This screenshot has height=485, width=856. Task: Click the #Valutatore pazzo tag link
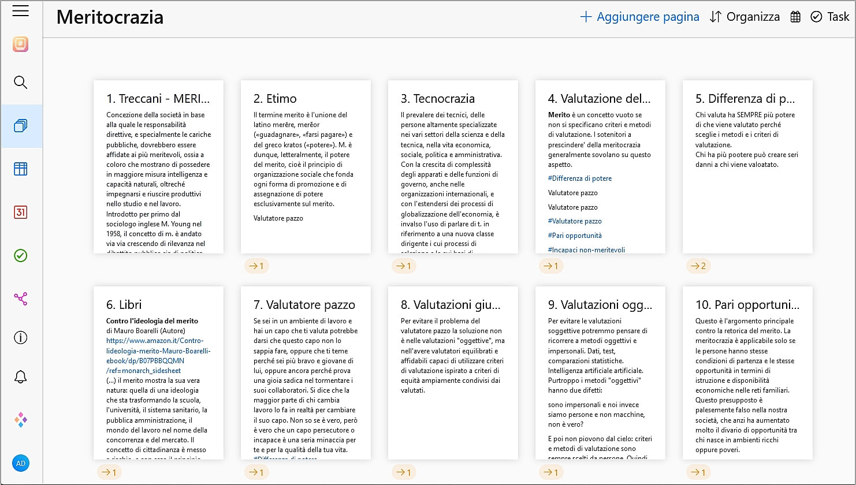575,221
